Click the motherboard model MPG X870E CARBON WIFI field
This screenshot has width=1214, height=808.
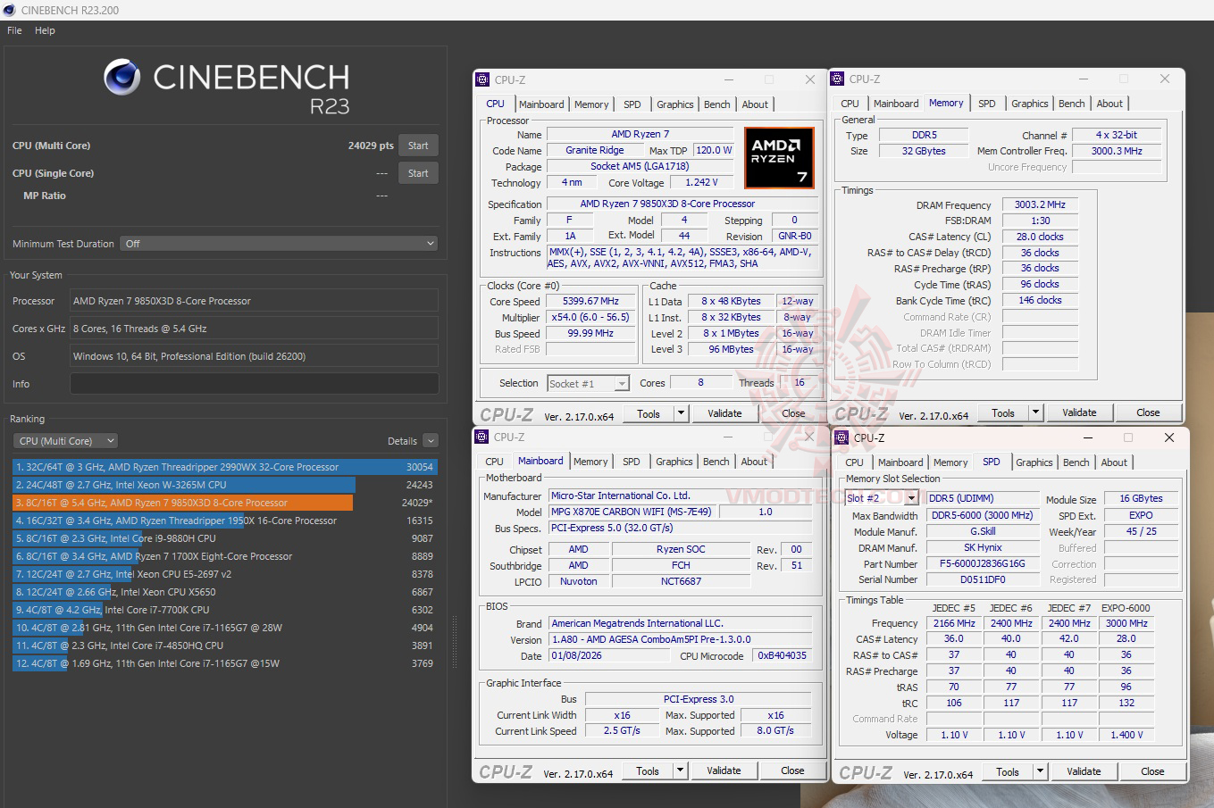pyautogui.click(x=633, y=512)
